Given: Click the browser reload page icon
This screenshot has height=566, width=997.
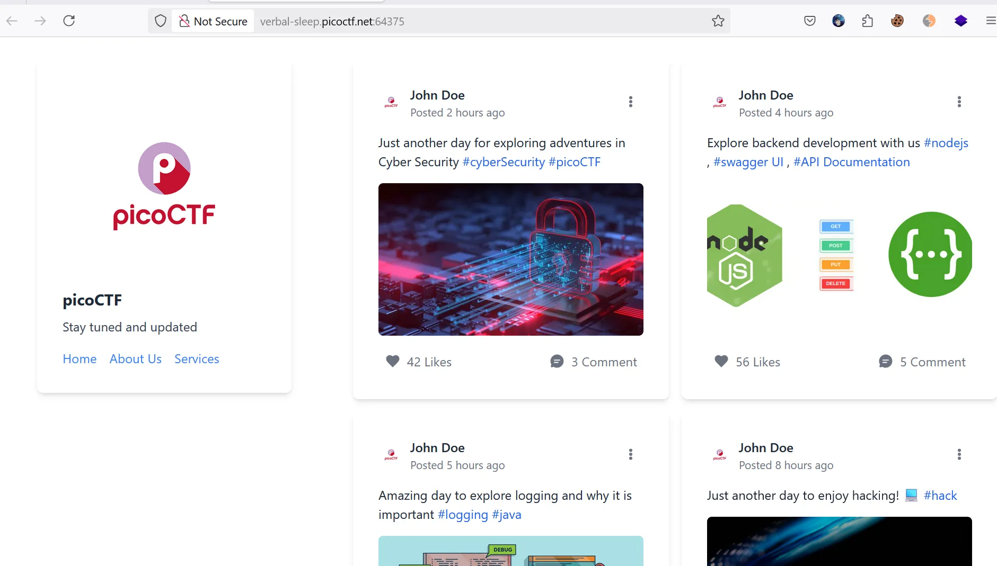Looking at the screenshot, I should click(69, 21).
